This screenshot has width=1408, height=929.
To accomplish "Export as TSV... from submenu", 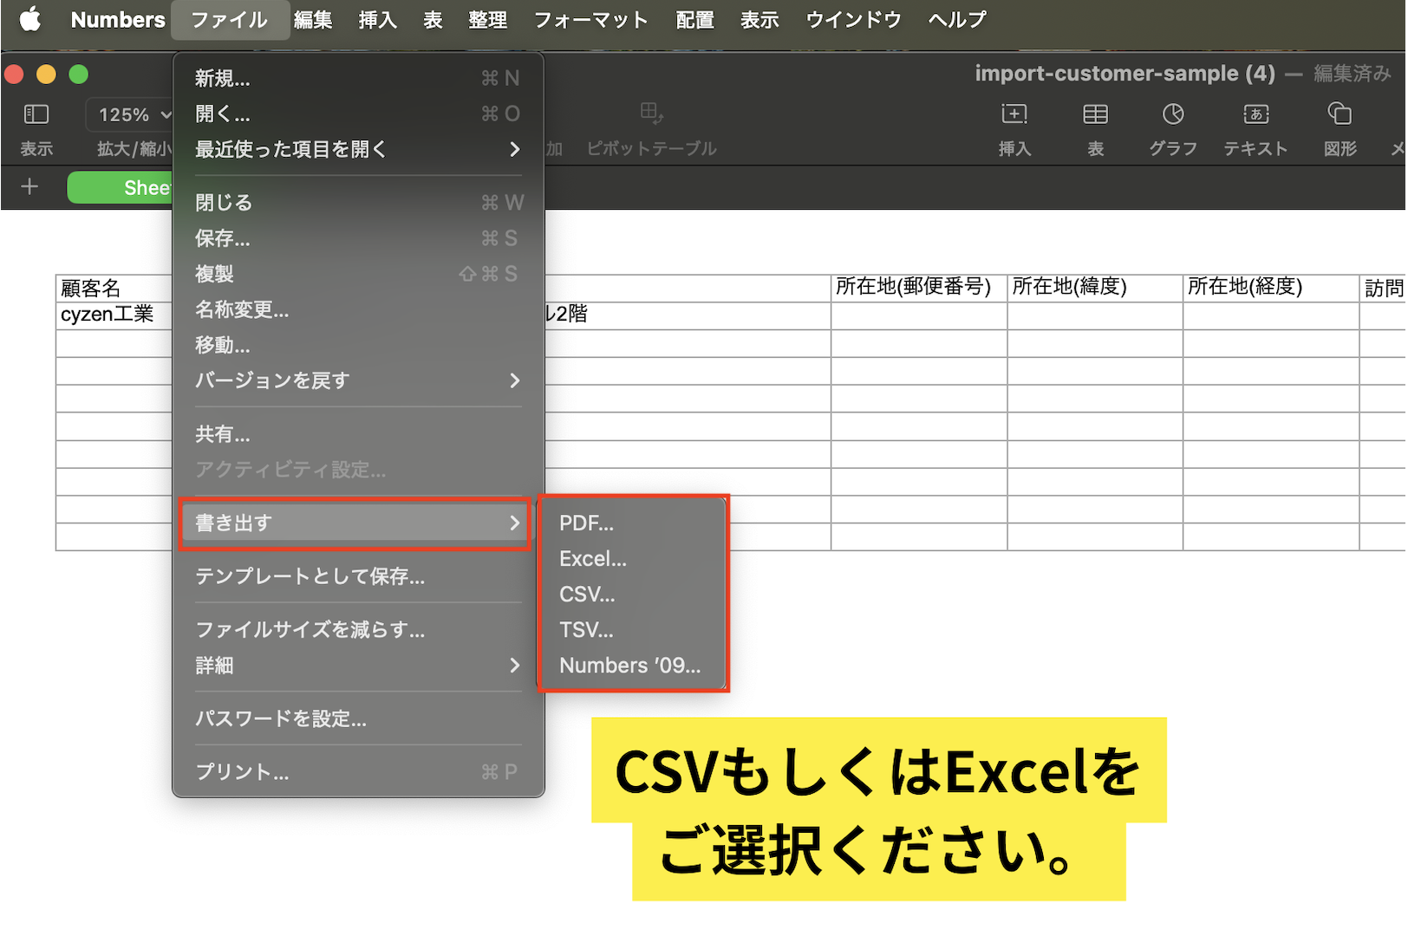I will 633,630.
